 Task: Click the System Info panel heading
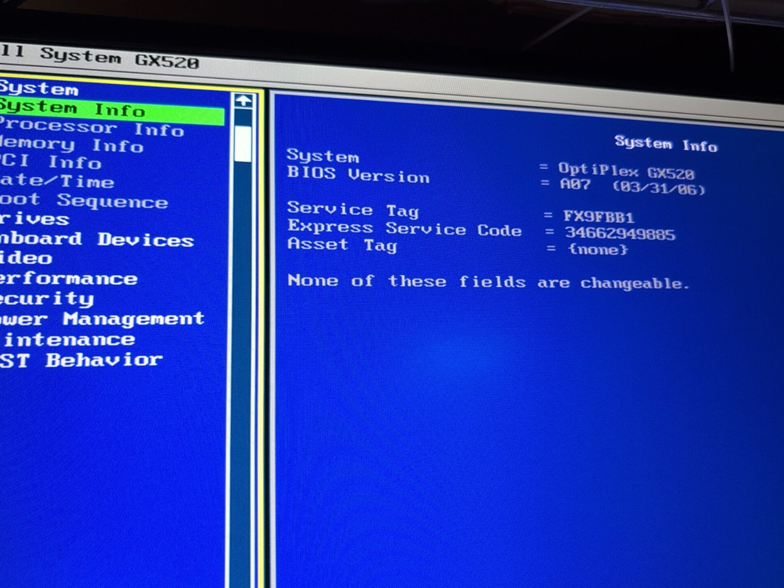tap(666, 144)
